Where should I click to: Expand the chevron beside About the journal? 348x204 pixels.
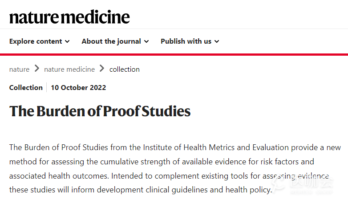(146, 41)
